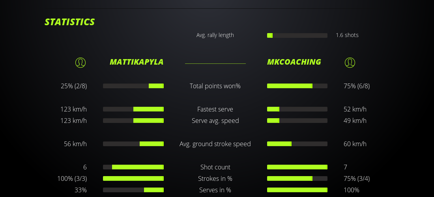Click MATTIKAPYLA's ground stroke speed bar
This screenshot has width=434, height=197.
133,144
